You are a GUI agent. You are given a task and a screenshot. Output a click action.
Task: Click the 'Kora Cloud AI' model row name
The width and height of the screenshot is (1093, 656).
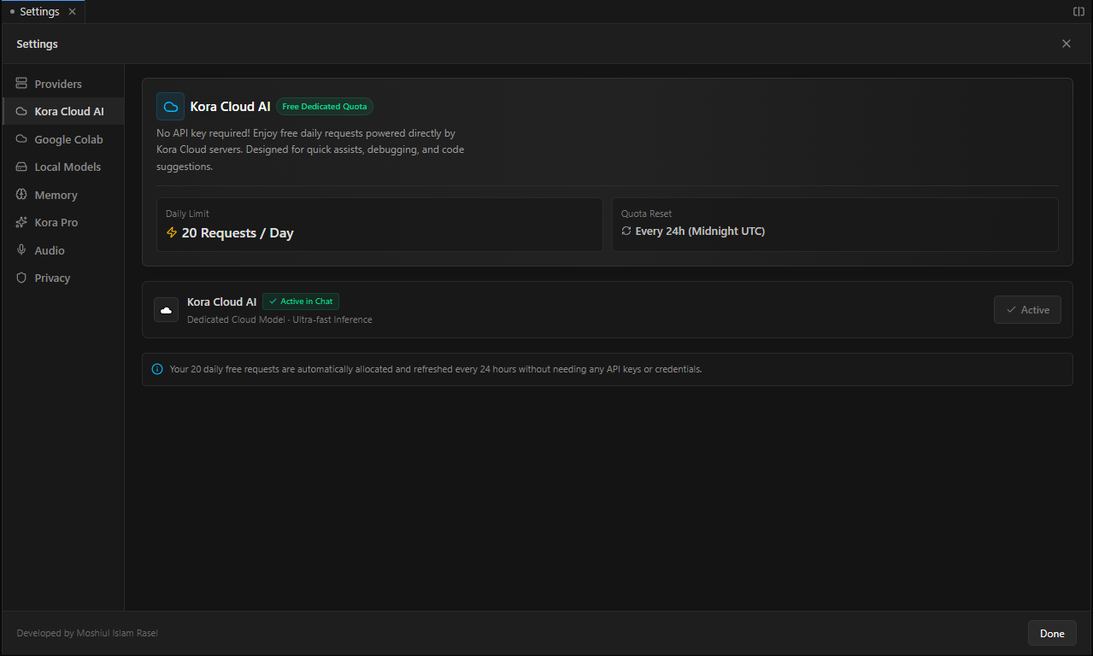tap(221, 302)
